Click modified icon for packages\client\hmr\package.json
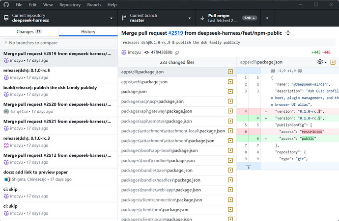Screen dimensions: 339x221 [x=230, y=210]
